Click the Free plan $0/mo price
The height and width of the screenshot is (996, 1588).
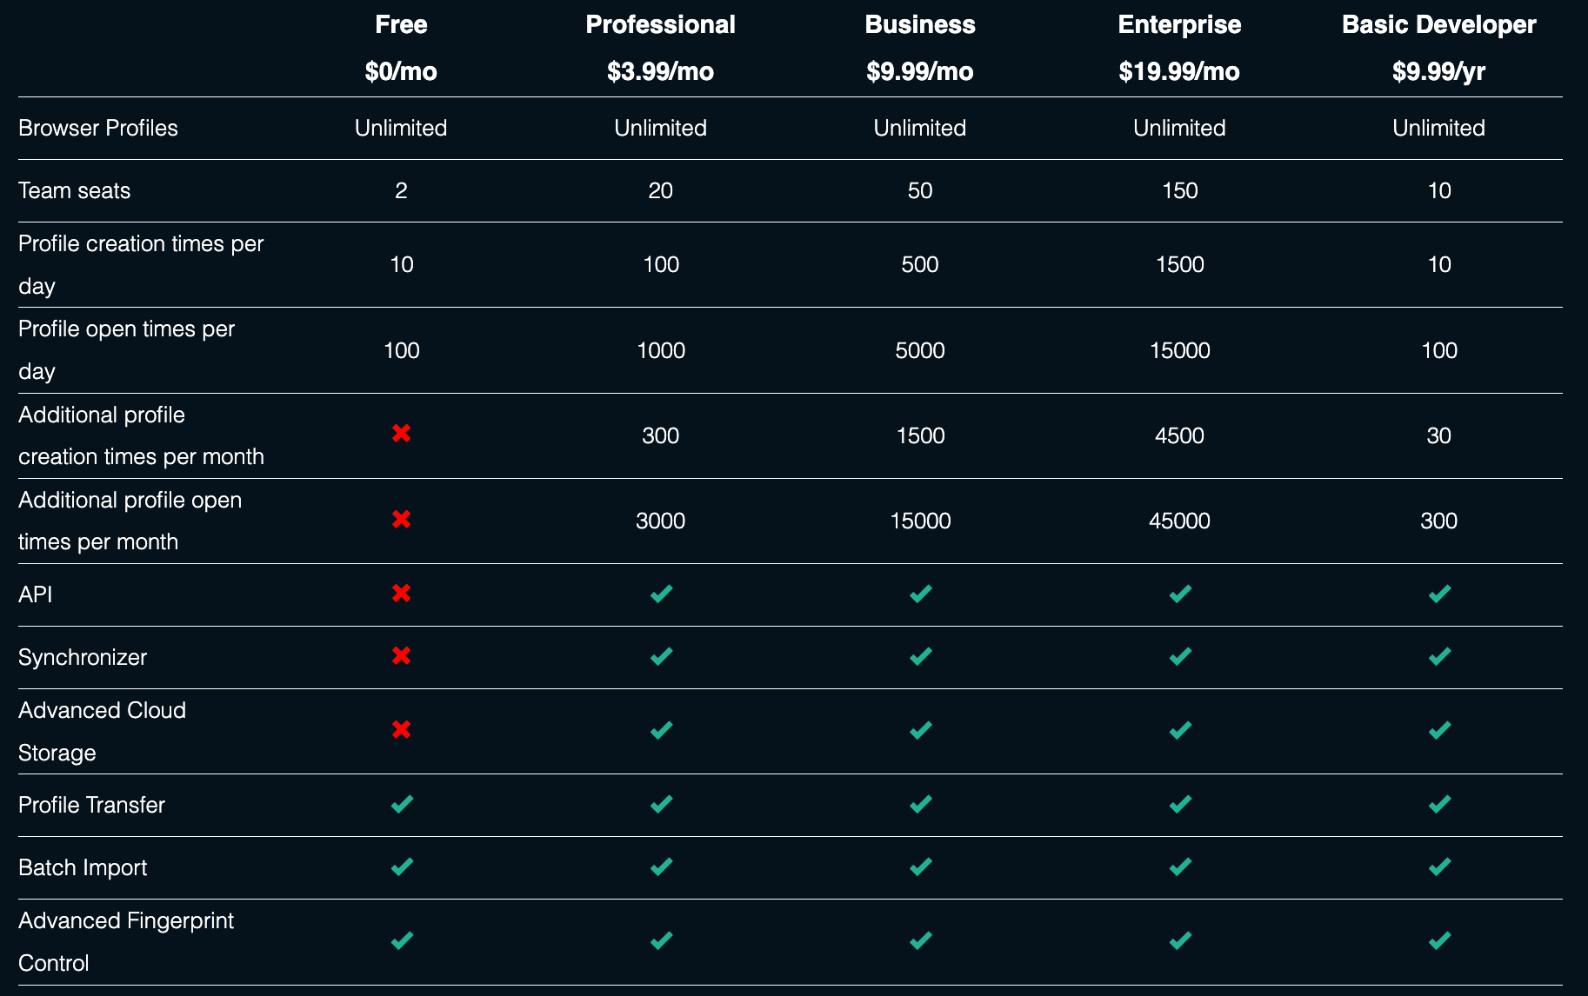401,71
